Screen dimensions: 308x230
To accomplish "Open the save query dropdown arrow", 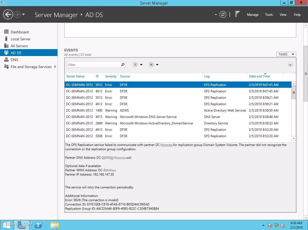I will click(x=157, y=65).
